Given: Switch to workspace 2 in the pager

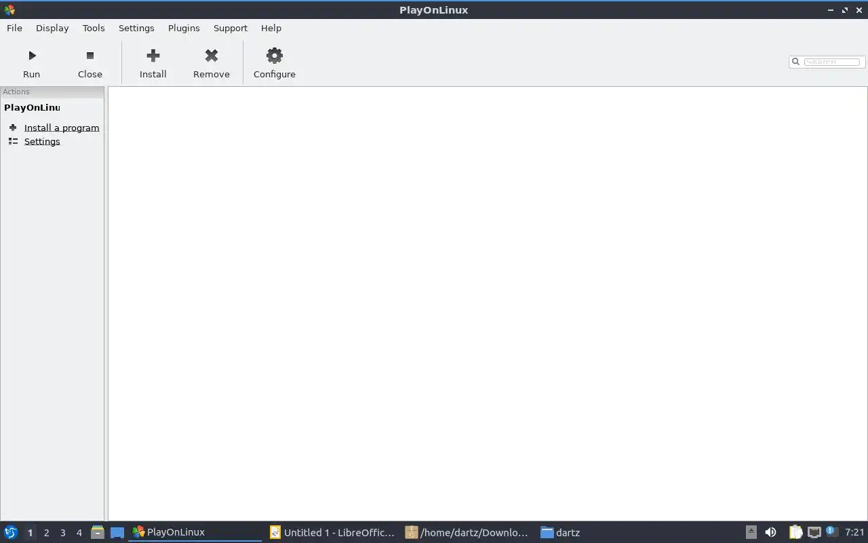Looking at the screenshot, I should (x=46, y=533).
